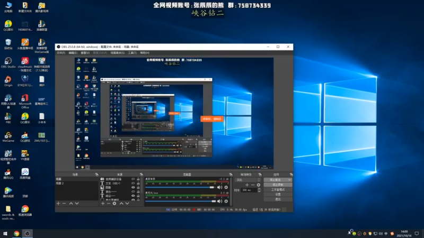Image resolution: width=424 pixels, height=238 pixels.
Task: Mute the 桌面音频 desktop audio speaker icon
Action: (x=219, y=187)
